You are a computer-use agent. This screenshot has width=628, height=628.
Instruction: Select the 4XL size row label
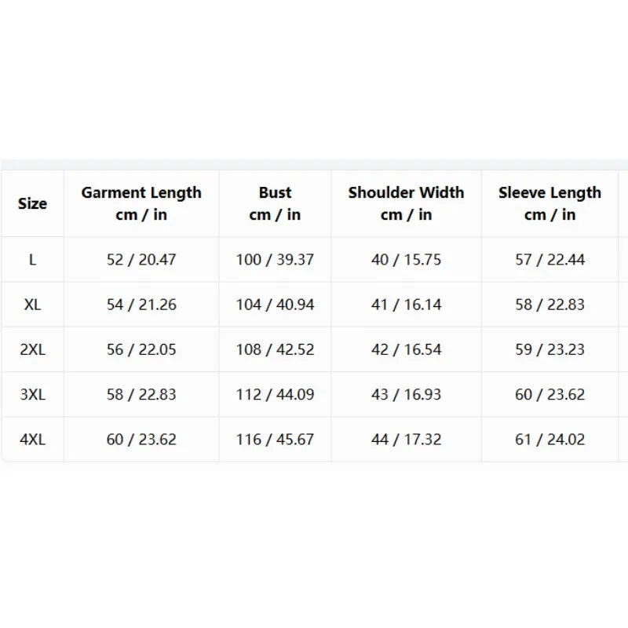(x=32, y=440)
